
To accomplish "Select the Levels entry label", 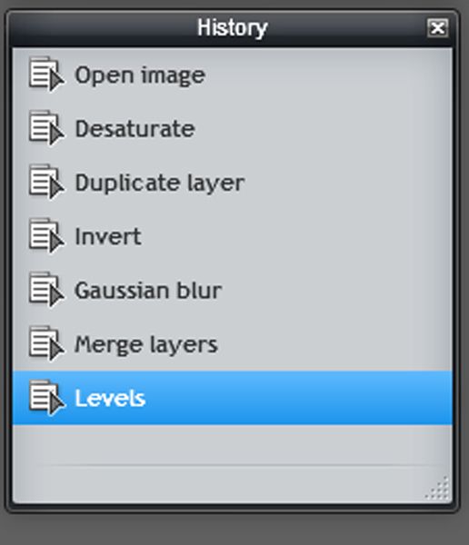I will pyautogui.click(x=110, y=398).
